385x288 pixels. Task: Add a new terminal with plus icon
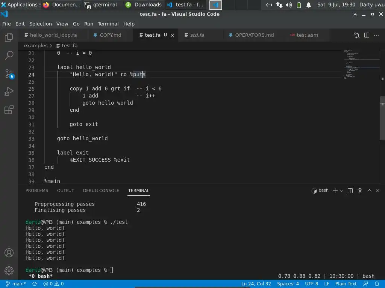335,190
